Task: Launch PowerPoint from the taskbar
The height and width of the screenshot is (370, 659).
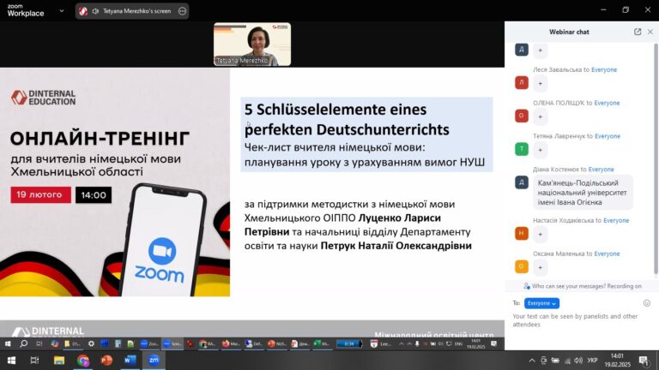Action: click(x=106, y=360)
